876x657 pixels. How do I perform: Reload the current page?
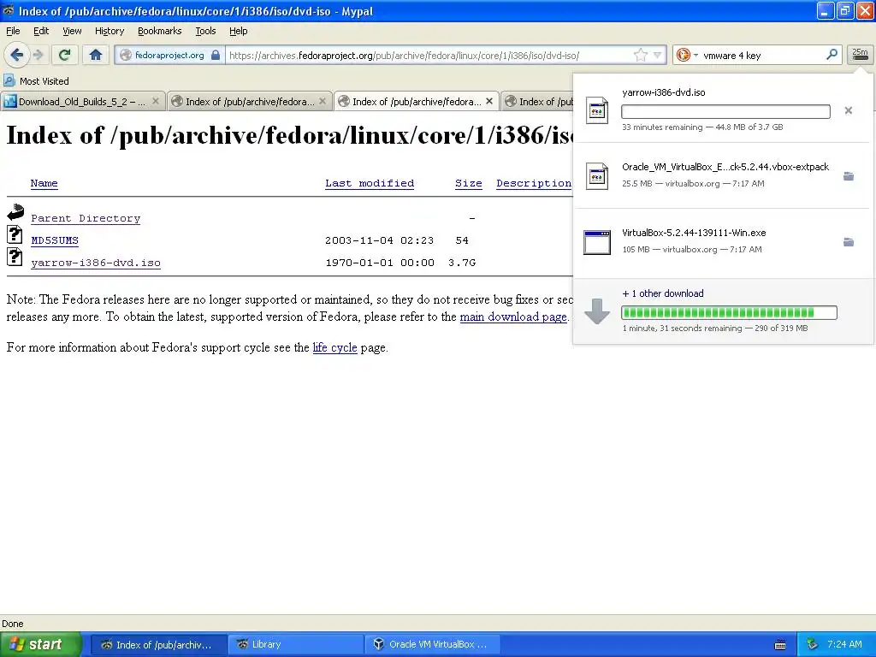(x=64, y=55)
